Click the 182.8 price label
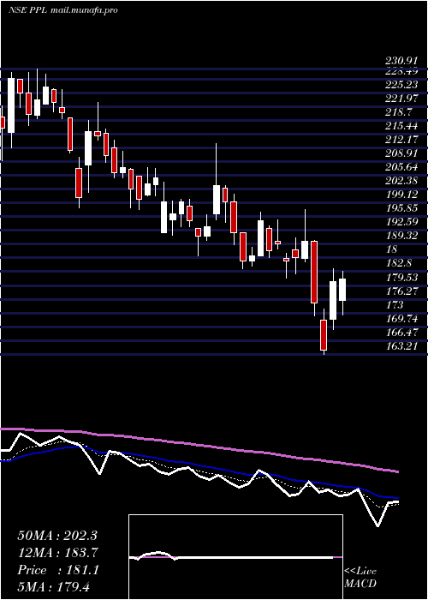This screenshot has width=428, height=600. pos(399,264)
